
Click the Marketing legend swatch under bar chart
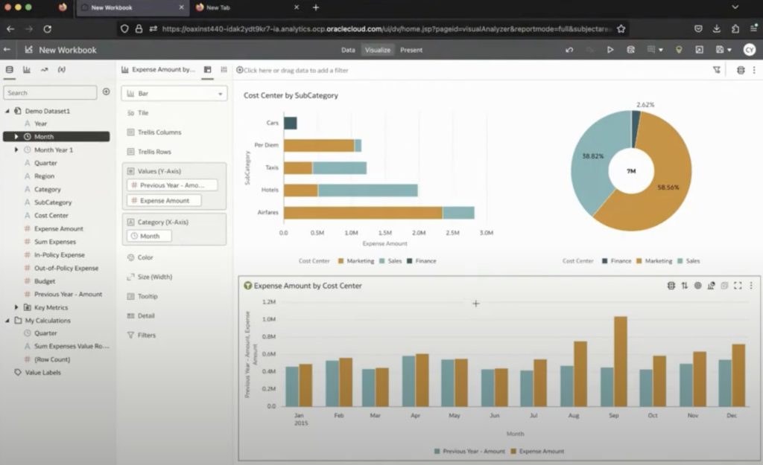click(x=341, y=261)
